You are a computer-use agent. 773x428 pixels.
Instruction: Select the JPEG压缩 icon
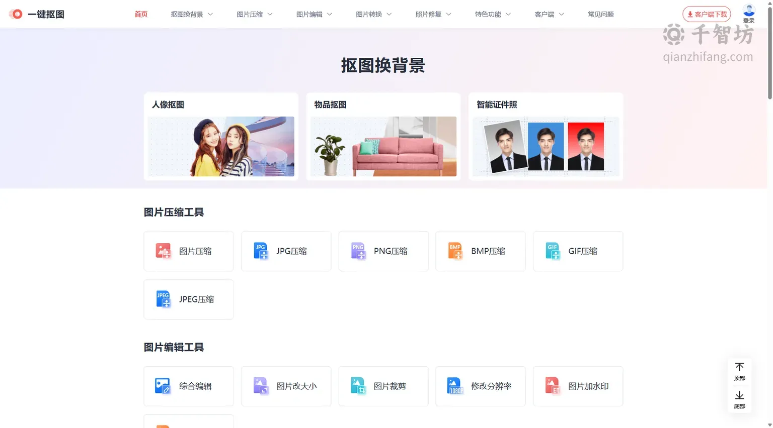[x=163, y=299]
